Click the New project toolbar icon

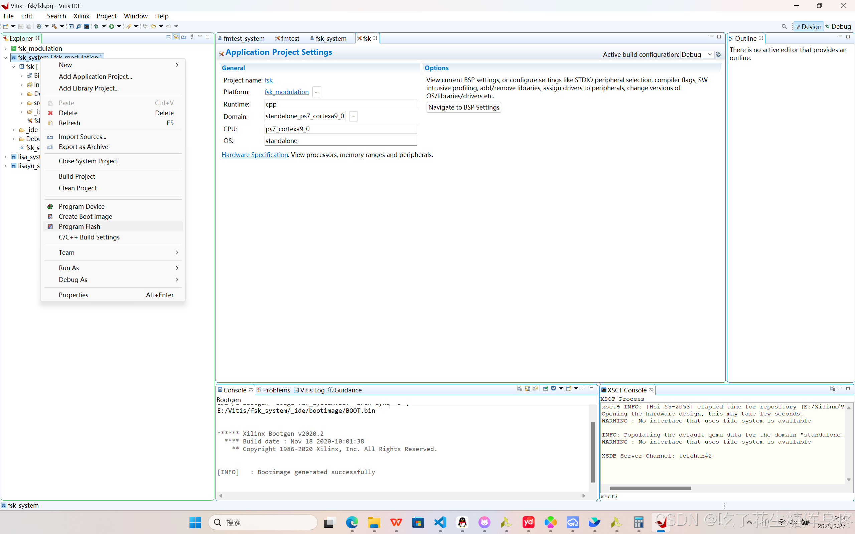coord(5,26)
